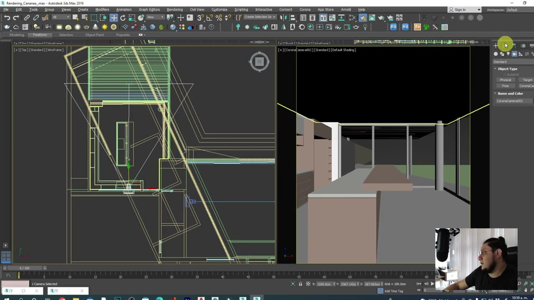Toggle the Percent Snap button
The image size is (534, 300).
(219, 17)
